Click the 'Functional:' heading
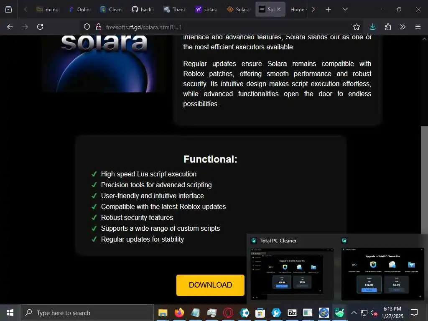This screenshot has width=428, height=321. click(210, 159)
